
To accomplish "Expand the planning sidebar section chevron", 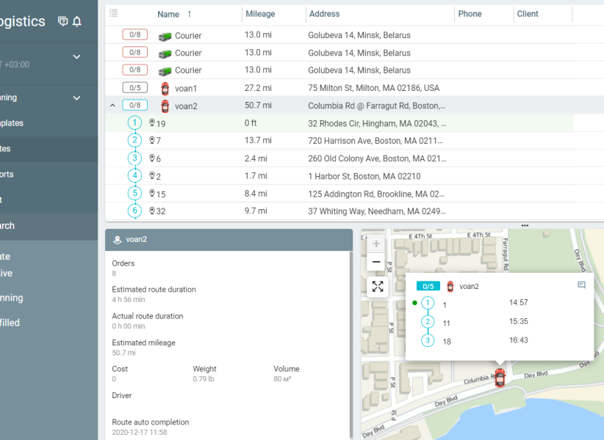I will [x=76, y=98].
